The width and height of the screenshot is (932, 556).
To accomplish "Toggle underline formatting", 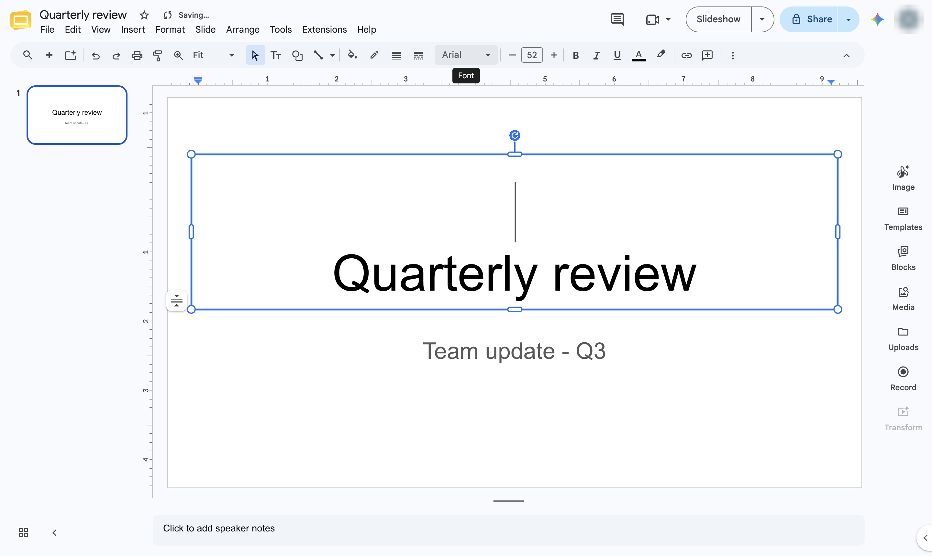I will [x=617, y=56].
